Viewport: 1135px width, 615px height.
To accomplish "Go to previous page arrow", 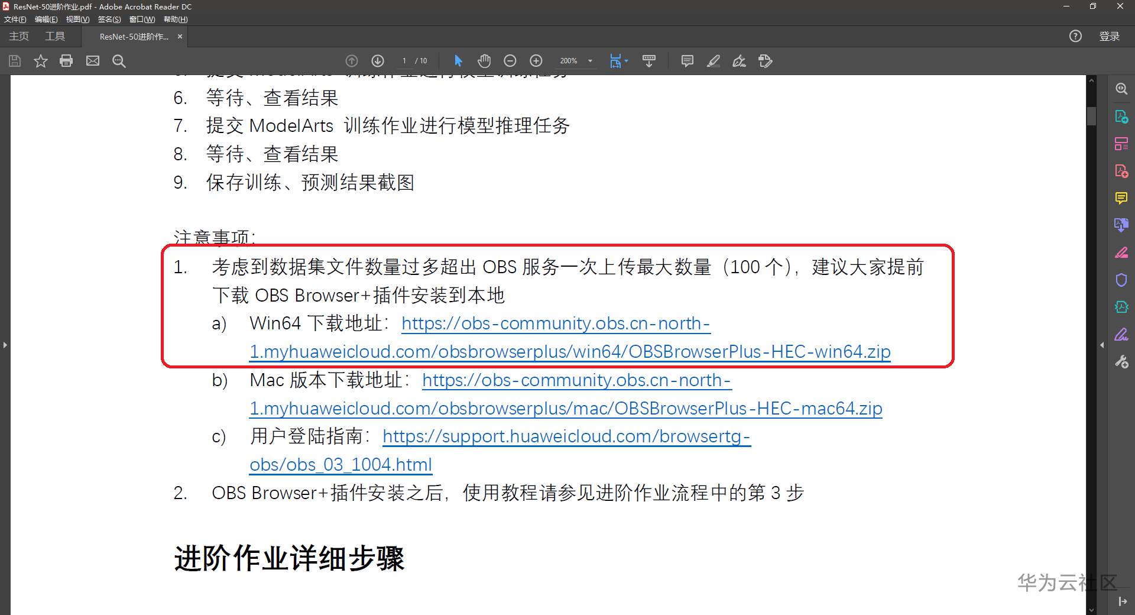I will 352,61.
